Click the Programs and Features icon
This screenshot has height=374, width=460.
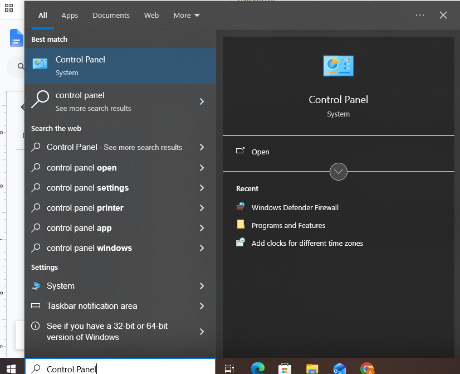[241, 224]
